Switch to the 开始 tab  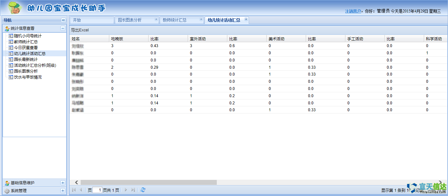[x=92, y=20]
